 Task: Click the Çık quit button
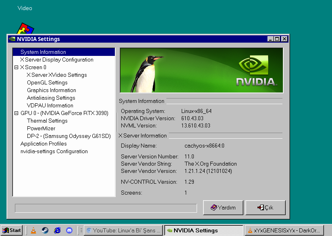pyautogui.click(x=265, y=208)
